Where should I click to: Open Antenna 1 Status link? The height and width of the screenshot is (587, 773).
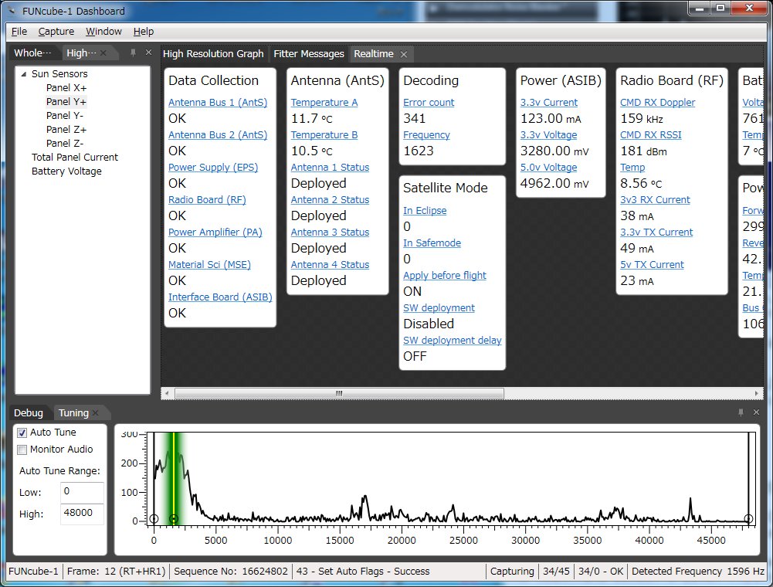pyautogui.click(x=330, y=168)
